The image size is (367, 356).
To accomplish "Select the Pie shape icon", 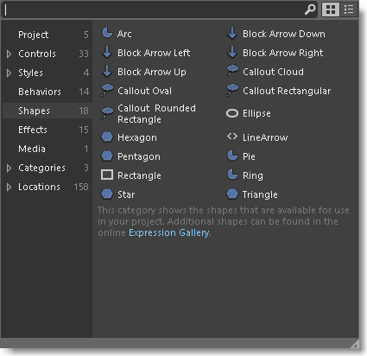I will click(232, 156).
